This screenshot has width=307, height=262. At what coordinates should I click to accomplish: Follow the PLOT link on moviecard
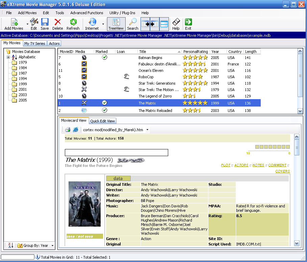(x=226, y=165)
